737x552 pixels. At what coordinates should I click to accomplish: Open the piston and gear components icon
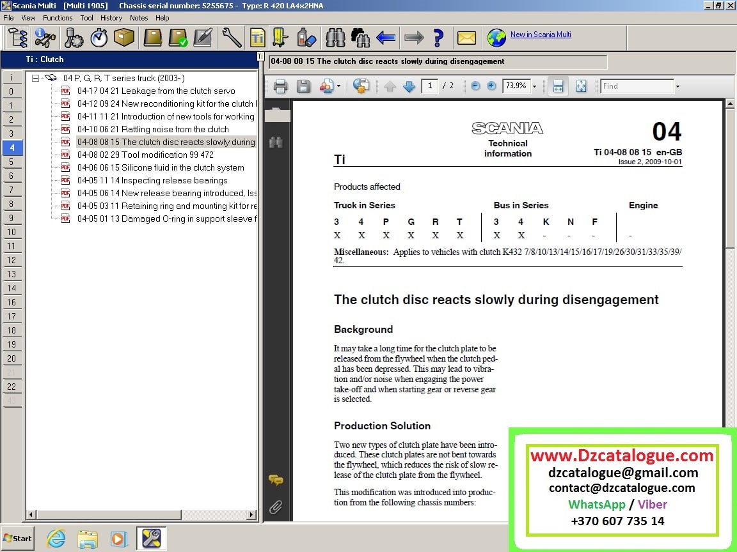tap(74, 38)
